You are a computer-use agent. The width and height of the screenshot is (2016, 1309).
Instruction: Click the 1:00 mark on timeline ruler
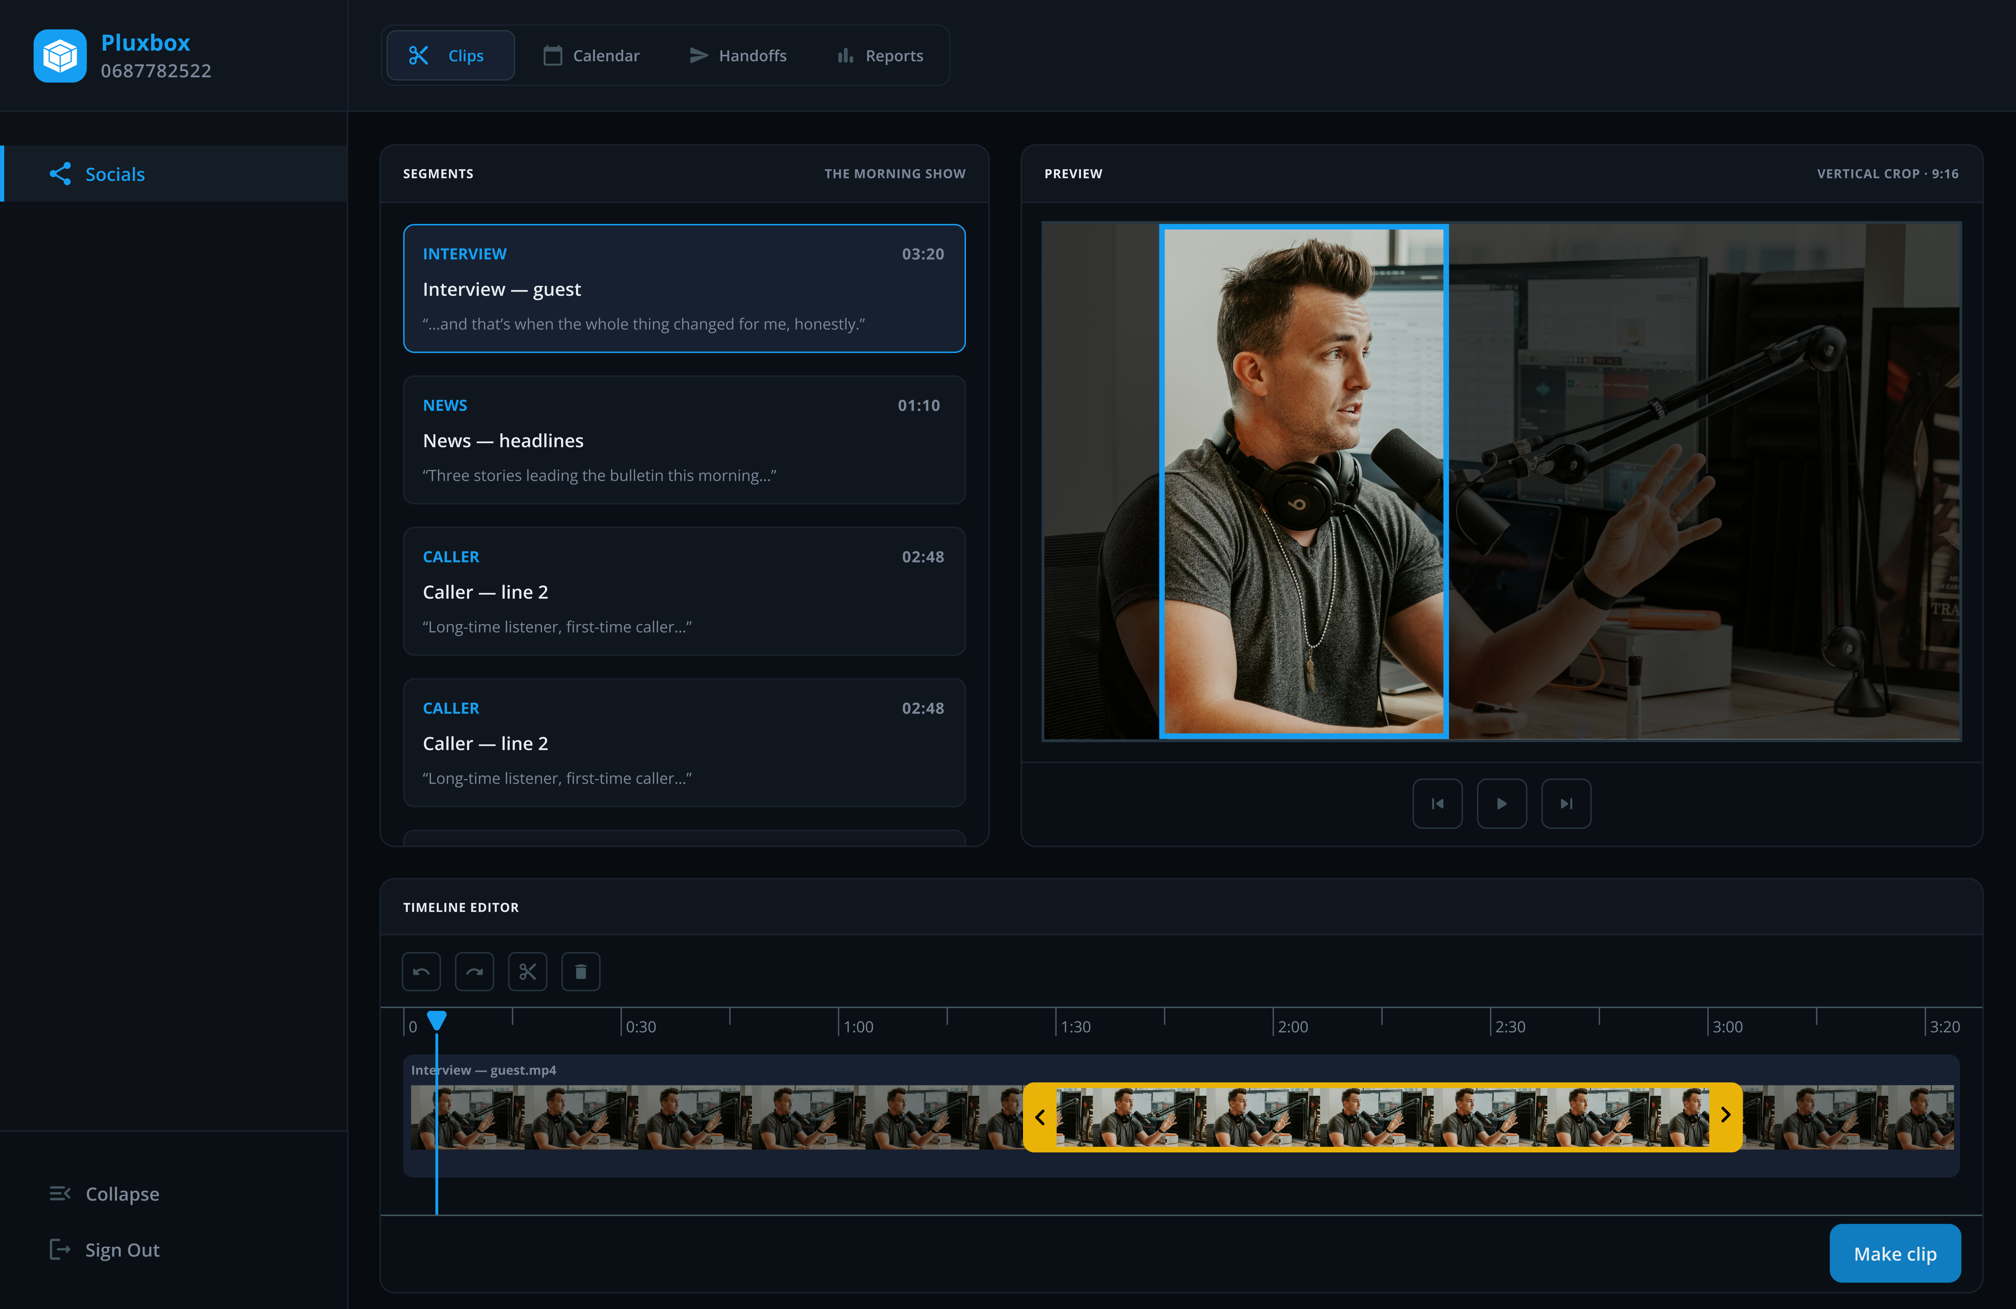coord(858,1027)
